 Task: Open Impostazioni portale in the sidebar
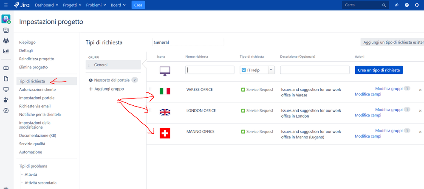click(37, 98)
